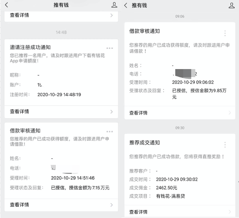Open more options on 邀请注册成功通知 card
239x218 pixels.
[110, 48]
